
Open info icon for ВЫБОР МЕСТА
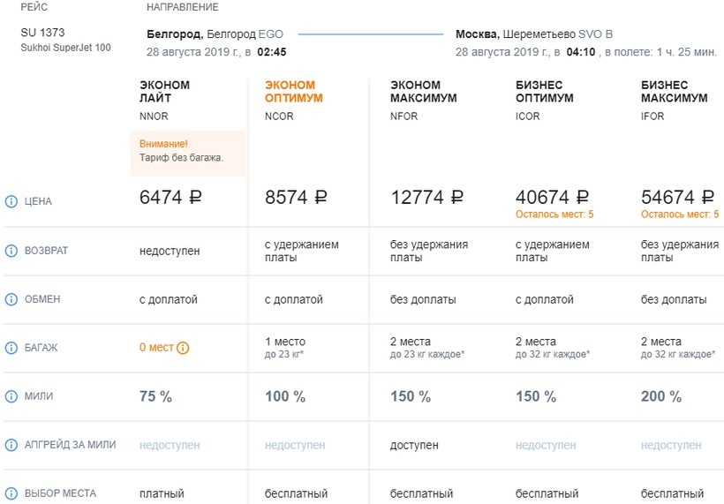pyautogui.click(x=11, y=493)
